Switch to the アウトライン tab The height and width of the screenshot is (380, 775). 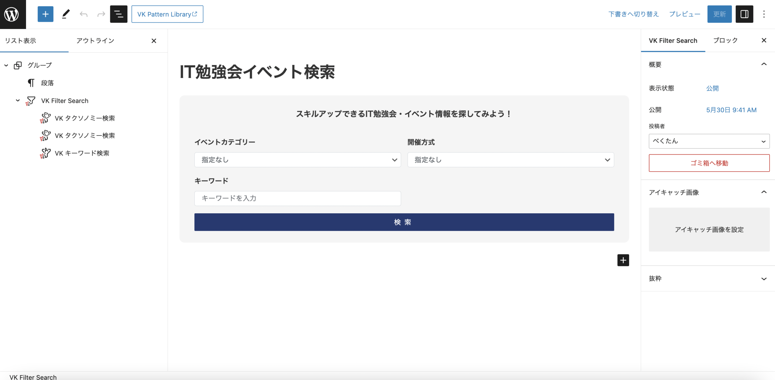tap(95, 40)
